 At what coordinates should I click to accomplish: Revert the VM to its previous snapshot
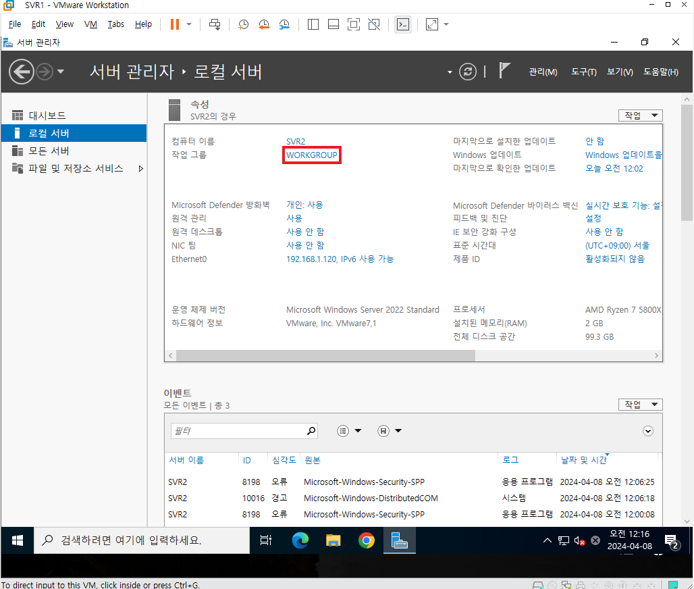(264, 24)
